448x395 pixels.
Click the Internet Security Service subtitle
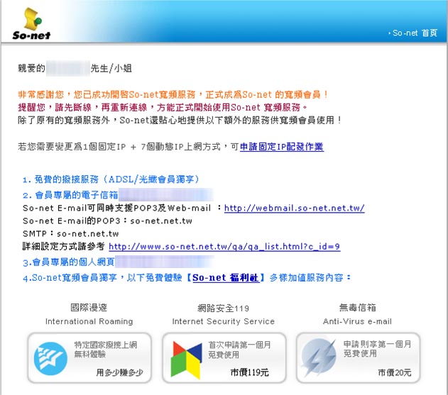tap(223, 321)
